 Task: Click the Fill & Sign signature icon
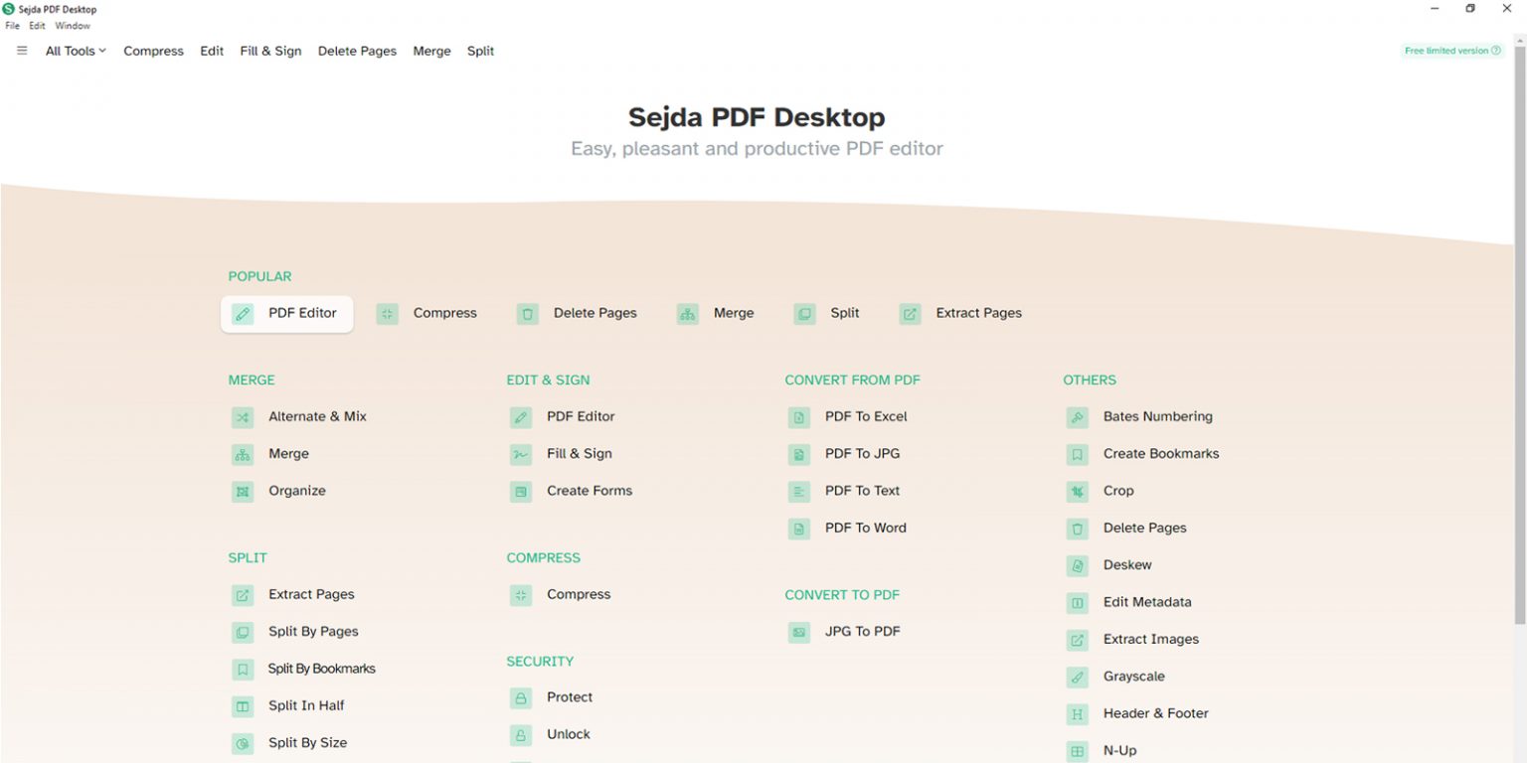(x=521, y=455)
